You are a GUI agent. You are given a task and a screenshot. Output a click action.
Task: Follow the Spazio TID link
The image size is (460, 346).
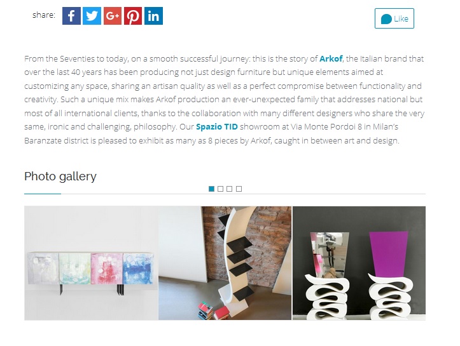tap(217, 127)
